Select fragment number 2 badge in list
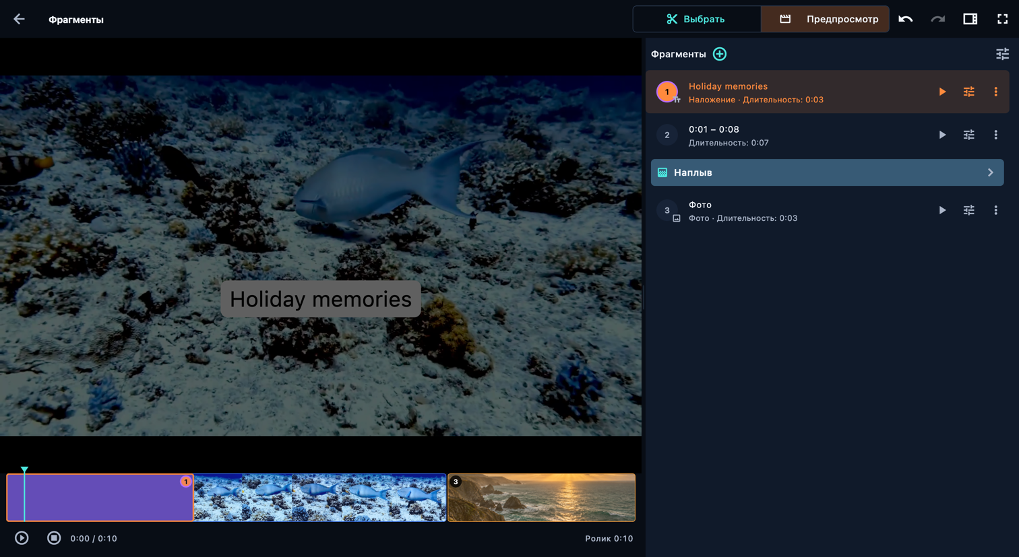 pyautogui.click(x=667, y=135)
